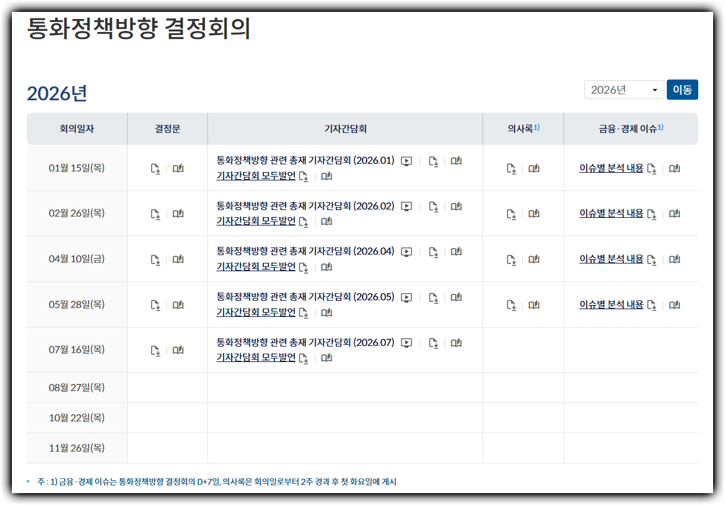Open 01월 15일 기자간담회 모두발언 link

click(256, 176)
